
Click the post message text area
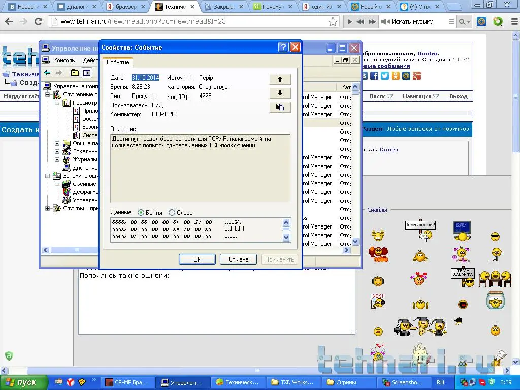(217, 303)
